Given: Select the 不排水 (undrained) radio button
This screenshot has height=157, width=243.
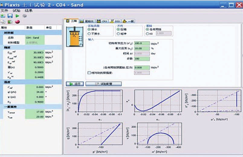Looking at the screenshot, I should click(x=89, y=34).
